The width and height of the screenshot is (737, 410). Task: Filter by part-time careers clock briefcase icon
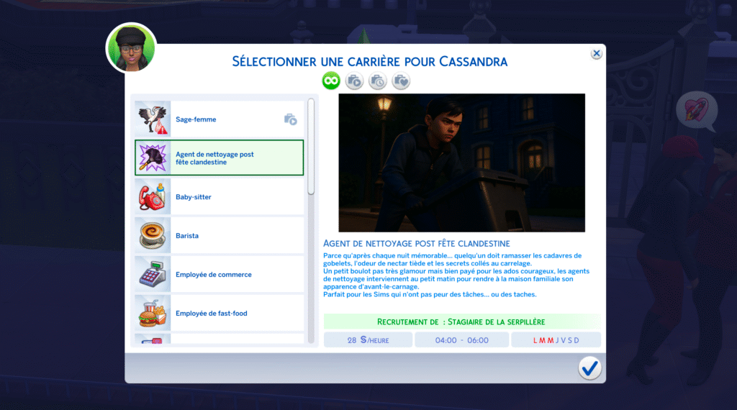(377, 81)
